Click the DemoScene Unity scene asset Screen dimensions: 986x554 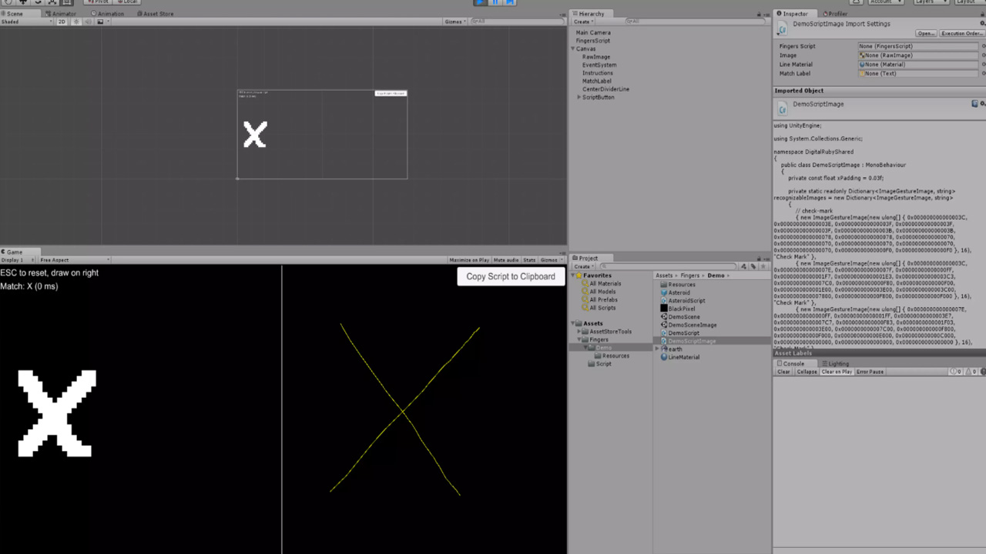(x=683, y=317)
